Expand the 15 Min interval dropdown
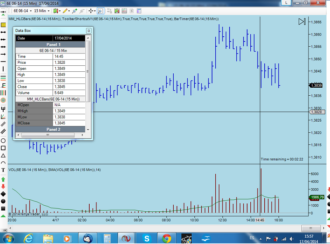The width and height of the screenshot is (330, 244). (41, 11)
